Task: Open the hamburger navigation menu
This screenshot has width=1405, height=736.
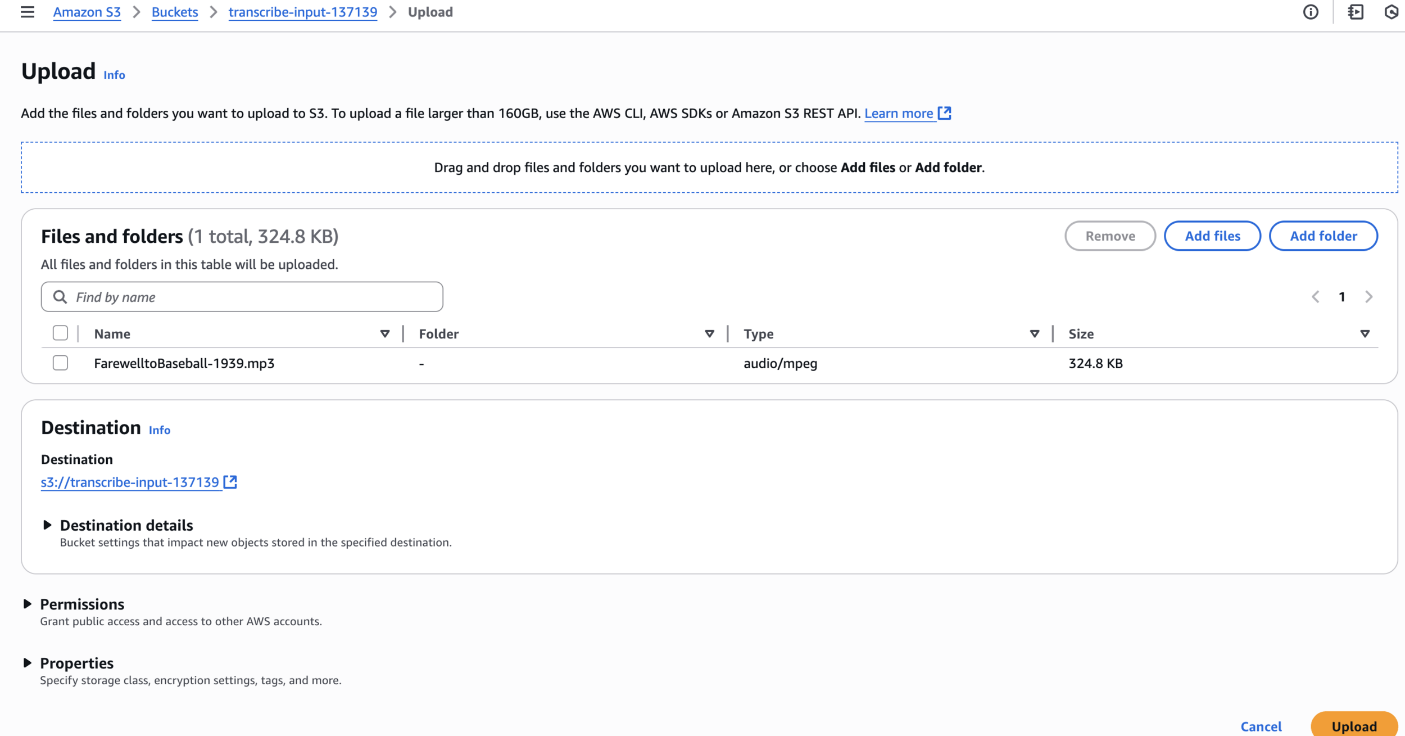Action: (x=28, y=12)
